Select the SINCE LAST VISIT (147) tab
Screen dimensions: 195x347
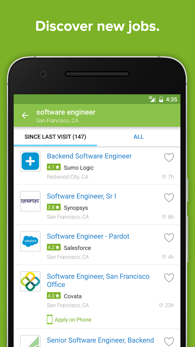coord(55,137)
